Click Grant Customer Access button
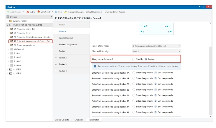Screen dimensions: 216x128 [115, 12]
